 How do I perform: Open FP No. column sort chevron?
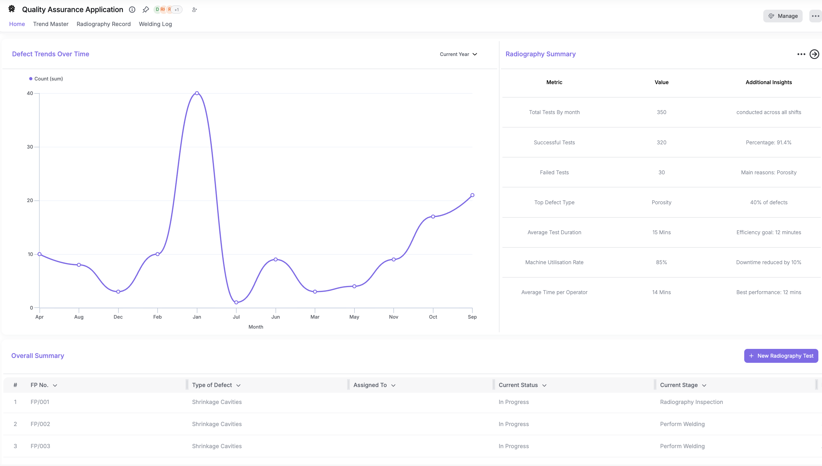[x=55, y=385]
